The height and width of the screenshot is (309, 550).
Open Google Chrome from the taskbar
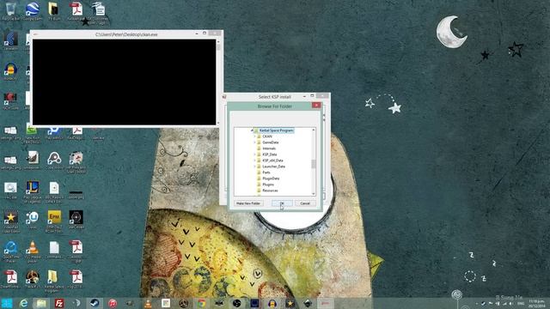pyautogui.click(x=201, y=303)
